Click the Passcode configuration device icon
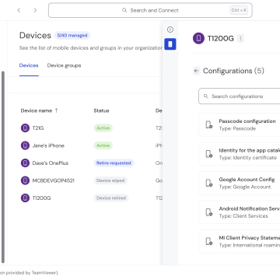280x280 pixels. click(209, 124)
